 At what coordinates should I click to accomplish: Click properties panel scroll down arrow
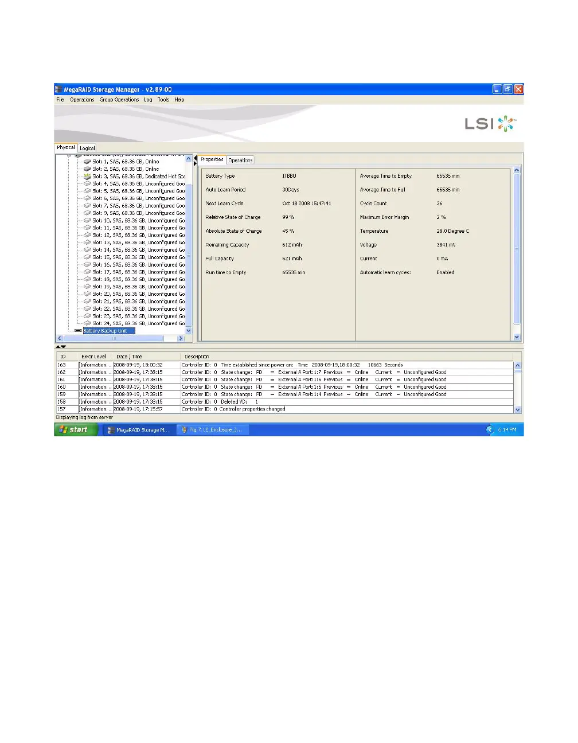517,338
